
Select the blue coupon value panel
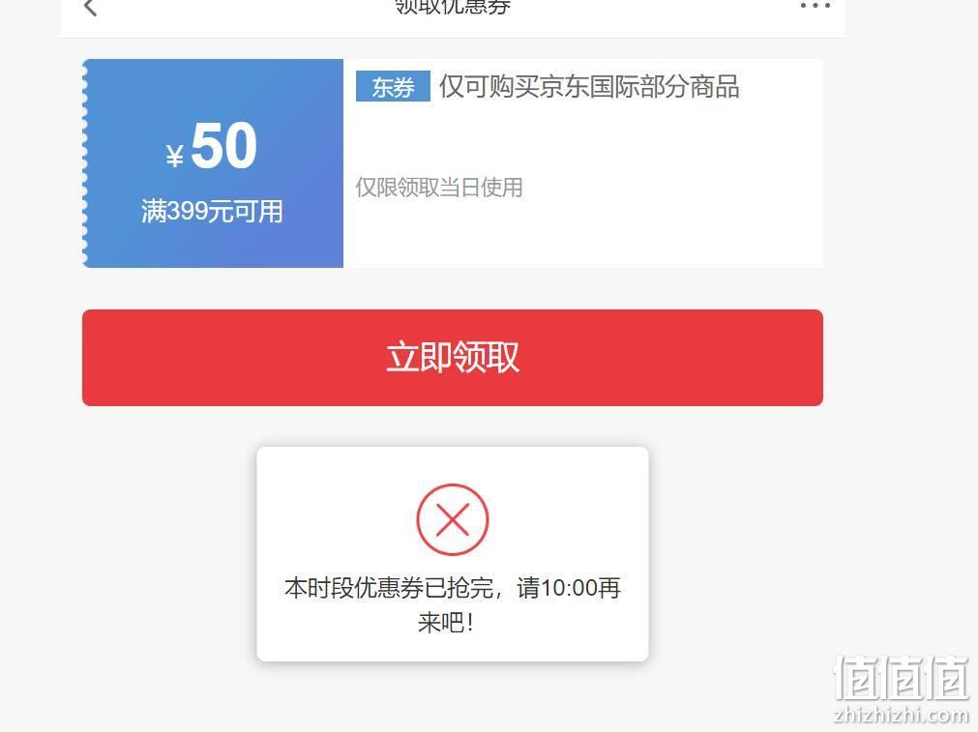pyautogui.click(x=213, y=163)
